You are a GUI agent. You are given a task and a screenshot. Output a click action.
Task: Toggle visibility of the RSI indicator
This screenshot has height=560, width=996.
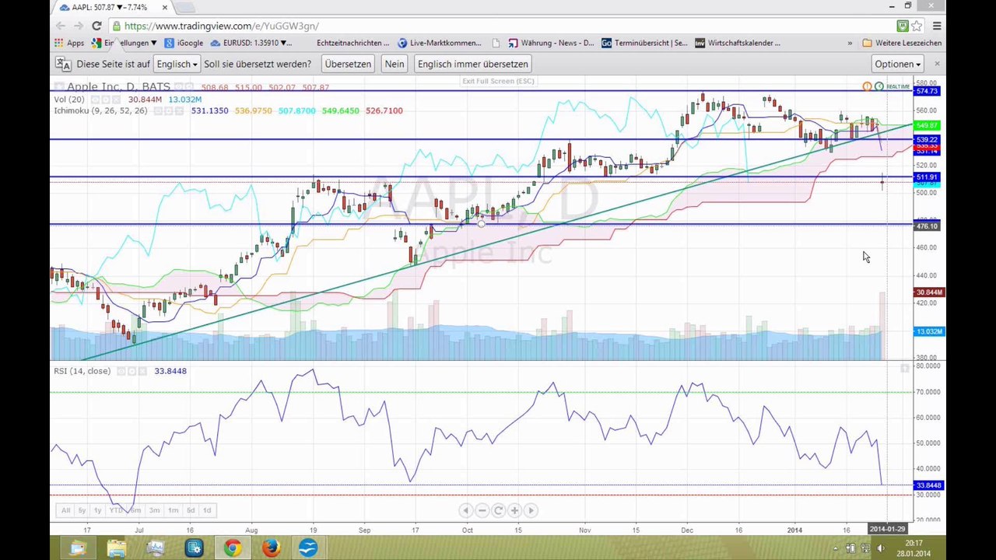pos(122,371)
